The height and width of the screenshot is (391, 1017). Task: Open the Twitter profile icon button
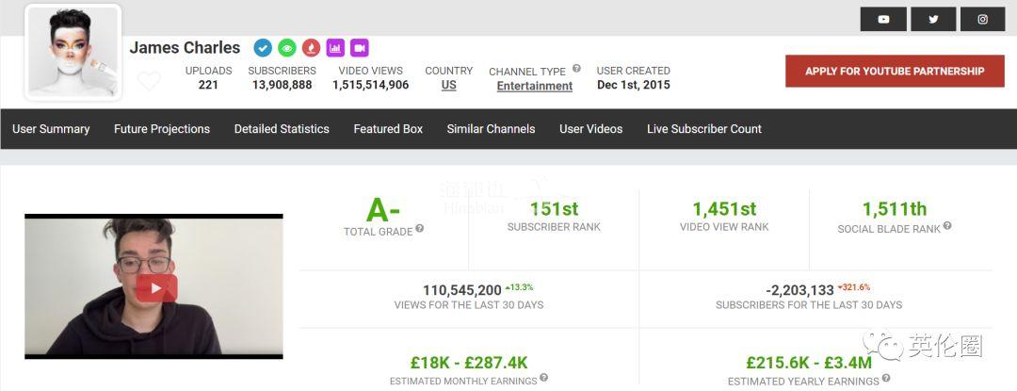tap(933, 20)
